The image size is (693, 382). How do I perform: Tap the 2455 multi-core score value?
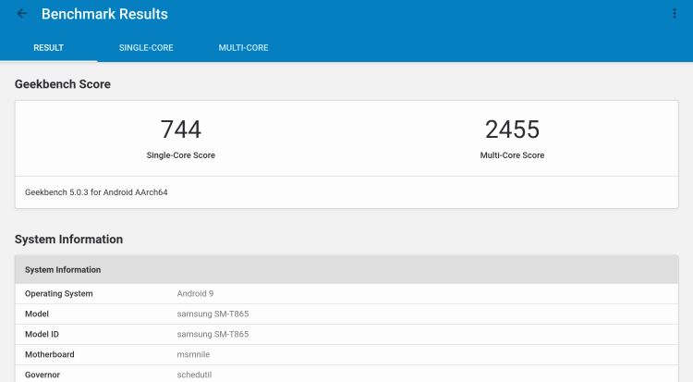coord(512,129)
